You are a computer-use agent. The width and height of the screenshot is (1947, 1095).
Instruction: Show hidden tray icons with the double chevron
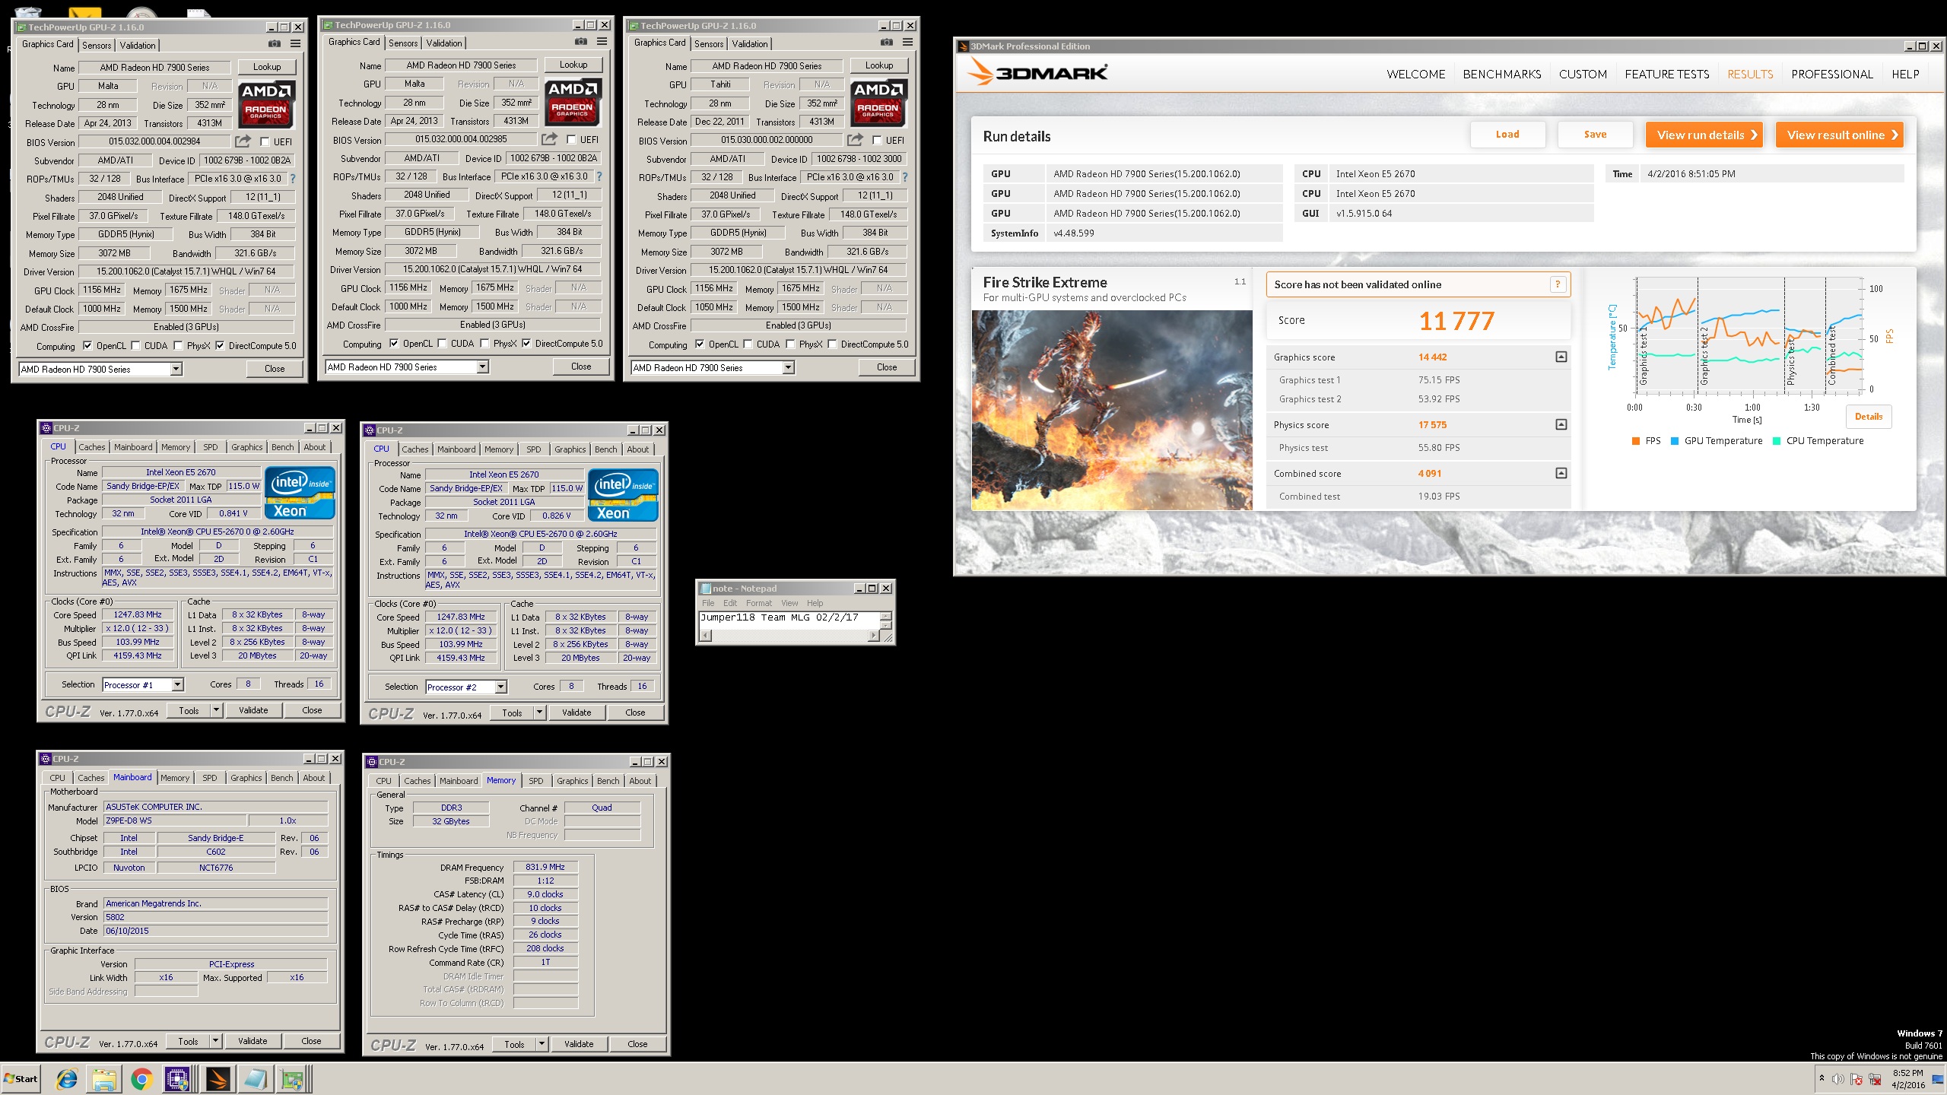[x=1822, y=1079]
